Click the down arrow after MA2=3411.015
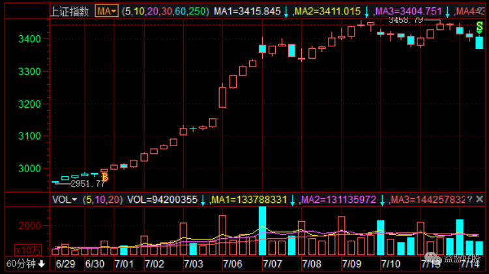 (366, 12)
